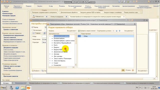Image resolution: width=160 pixels, height=90 pixels.
Task: Select the Количество field
Action: [57, 65]
